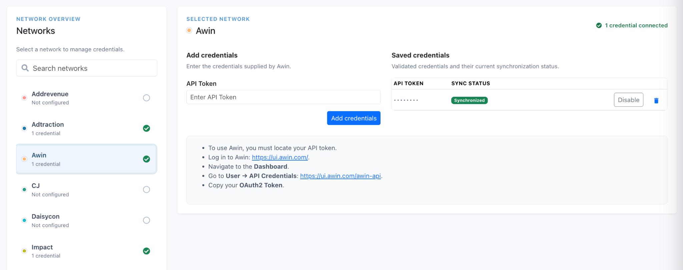This screenshot has width=683, height=270.
Task: Click Daisycon's empty status circle
Action: click(x=146, y=220)
